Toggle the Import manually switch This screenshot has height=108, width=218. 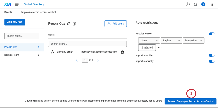(x=212, y=61)
